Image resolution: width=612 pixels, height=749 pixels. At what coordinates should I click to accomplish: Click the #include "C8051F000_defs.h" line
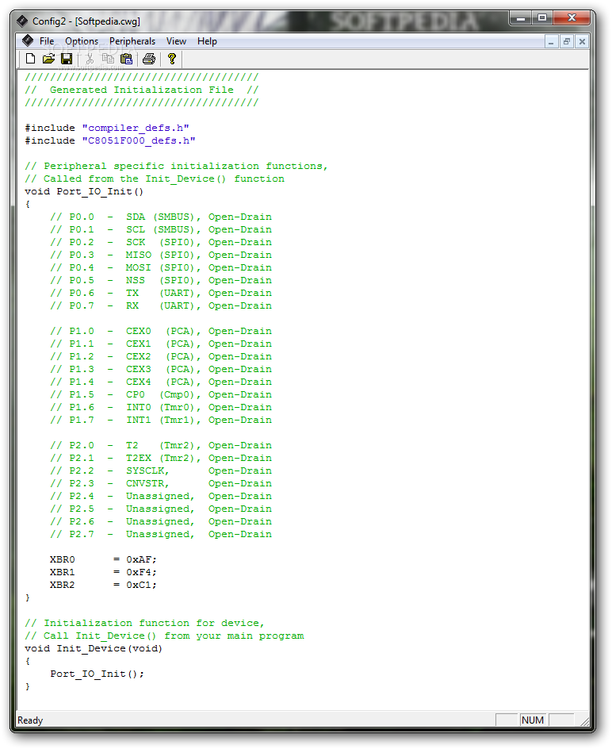pos(110,140)
